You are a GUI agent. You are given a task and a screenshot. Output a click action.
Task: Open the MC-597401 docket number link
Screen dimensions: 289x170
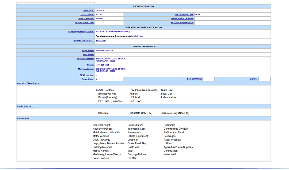[101, 40]
